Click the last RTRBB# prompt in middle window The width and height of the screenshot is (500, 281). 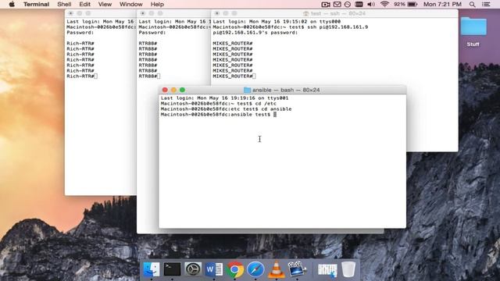pos(148,76)
